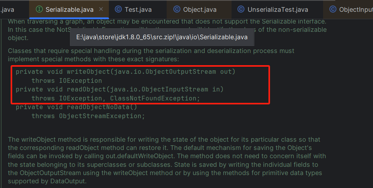
Task: Click the 'throws IOException' line under writeObject
Action: (x=67, y=81)
